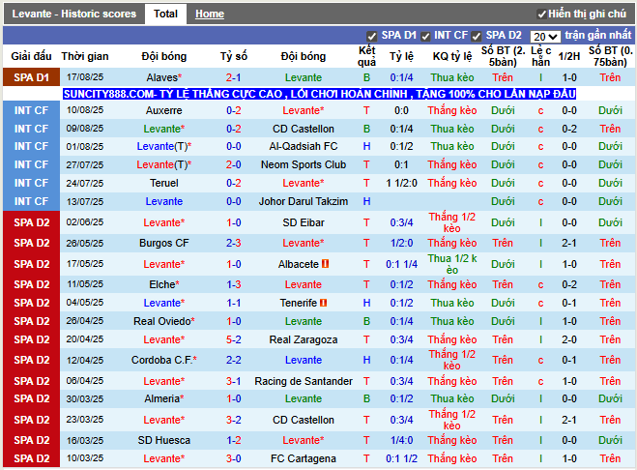This screenshot has width=637, height=470.
Task: Open Auxerre team link
Action: pos(163,110)
